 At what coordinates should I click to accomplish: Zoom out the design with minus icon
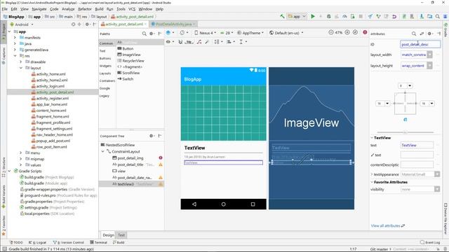(331, 32)
